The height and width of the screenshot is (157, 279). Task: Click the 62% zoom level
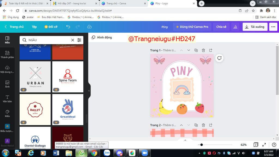click(243, 145)
